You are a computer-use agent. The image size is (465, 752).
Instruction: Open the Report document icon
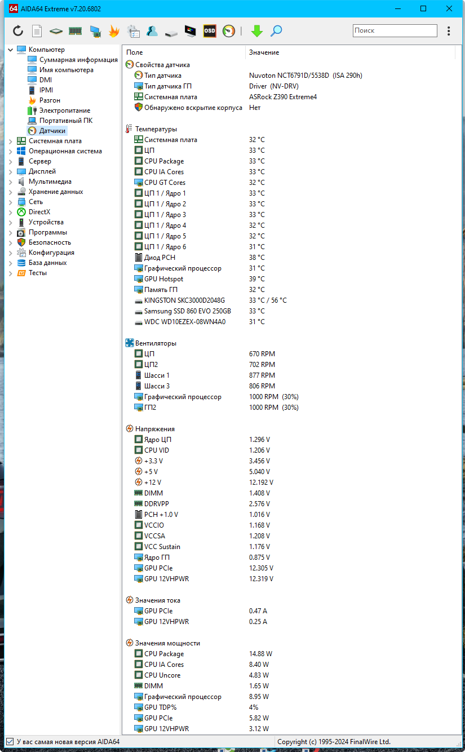click(37, 31)
